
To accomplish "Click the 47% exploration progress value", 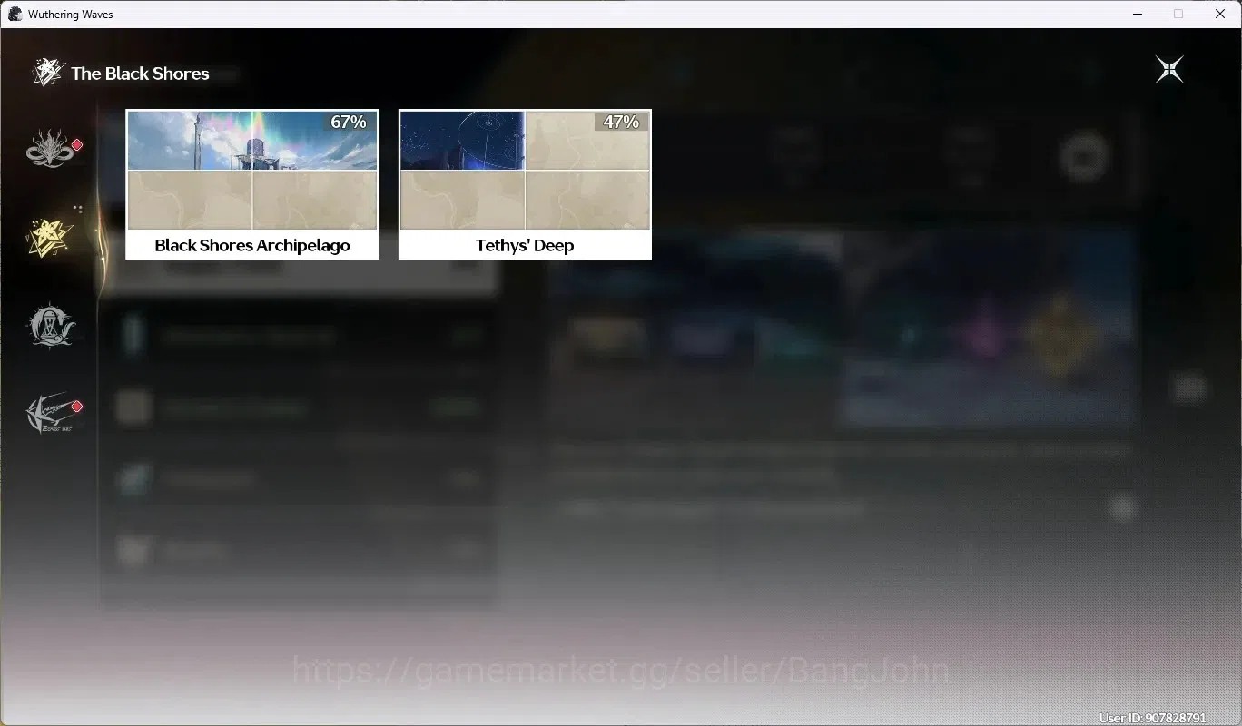I will 621,122.
